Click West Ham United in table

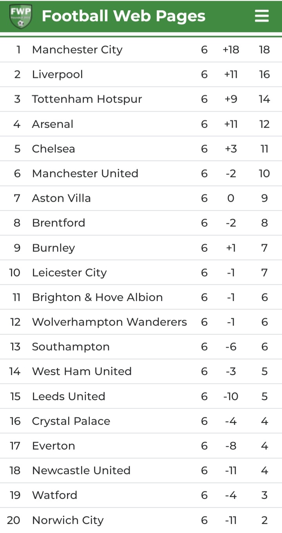82,372
